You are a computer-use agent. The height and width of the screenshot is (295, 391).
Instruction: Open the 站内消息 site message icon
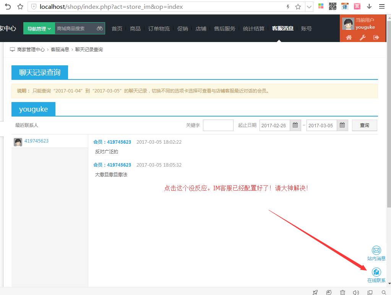(376, 250)
